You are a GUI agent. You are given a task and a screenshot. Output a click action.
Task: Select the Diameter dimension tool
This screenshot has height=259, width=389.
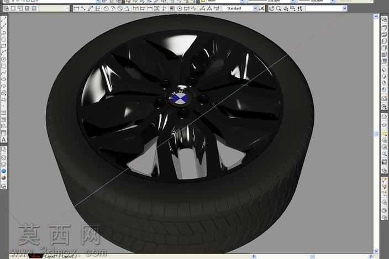(120, 9)
